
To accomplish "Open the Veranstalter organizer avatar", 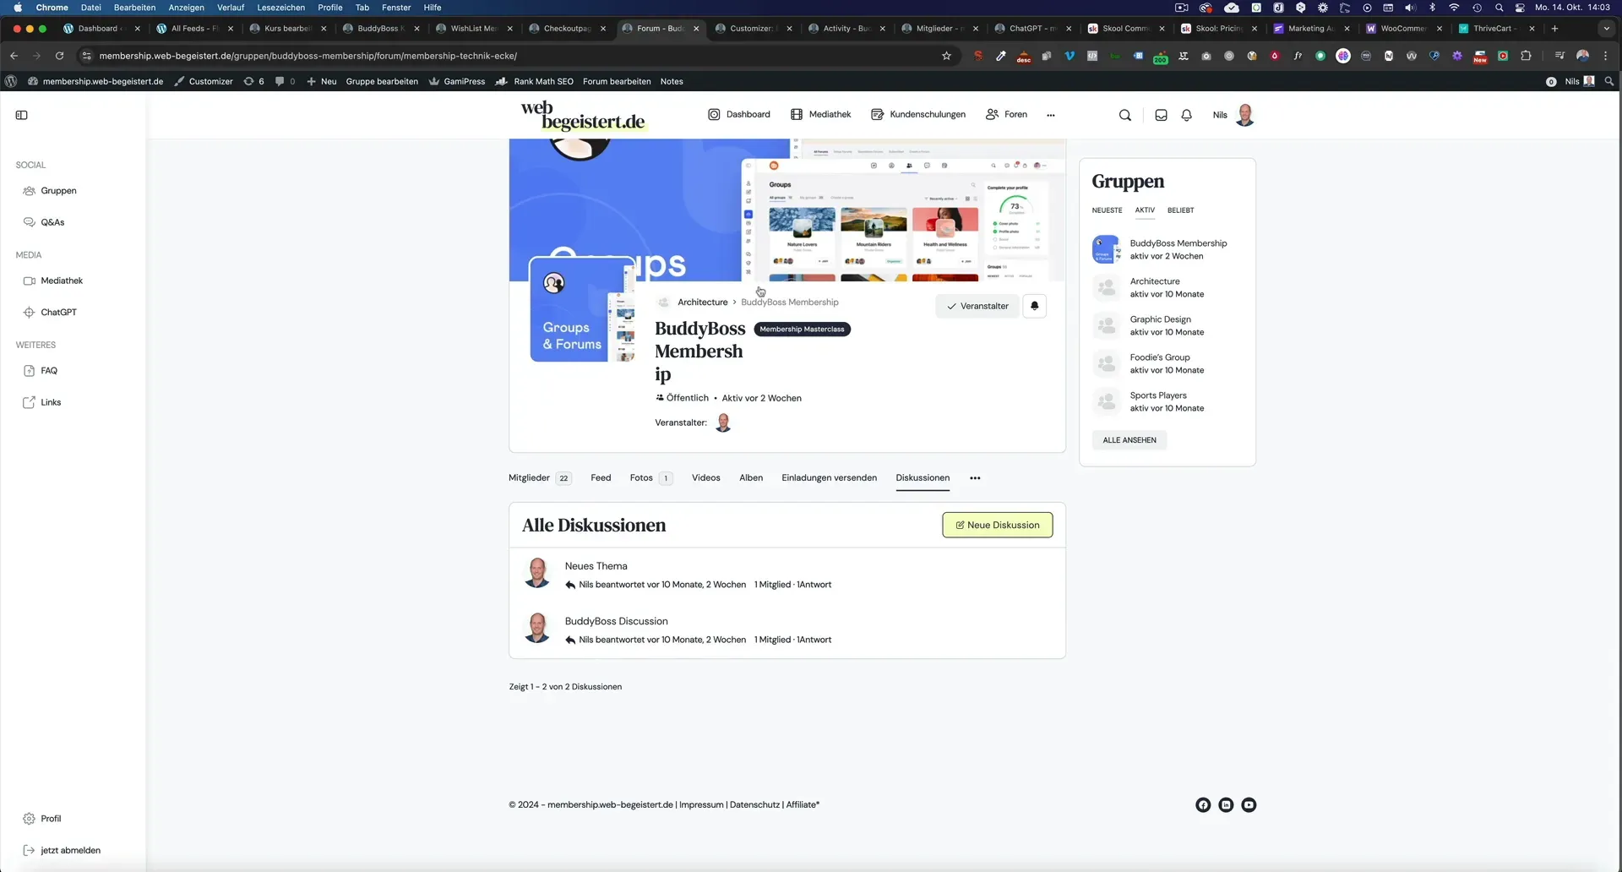I will [x=722, y=422].
